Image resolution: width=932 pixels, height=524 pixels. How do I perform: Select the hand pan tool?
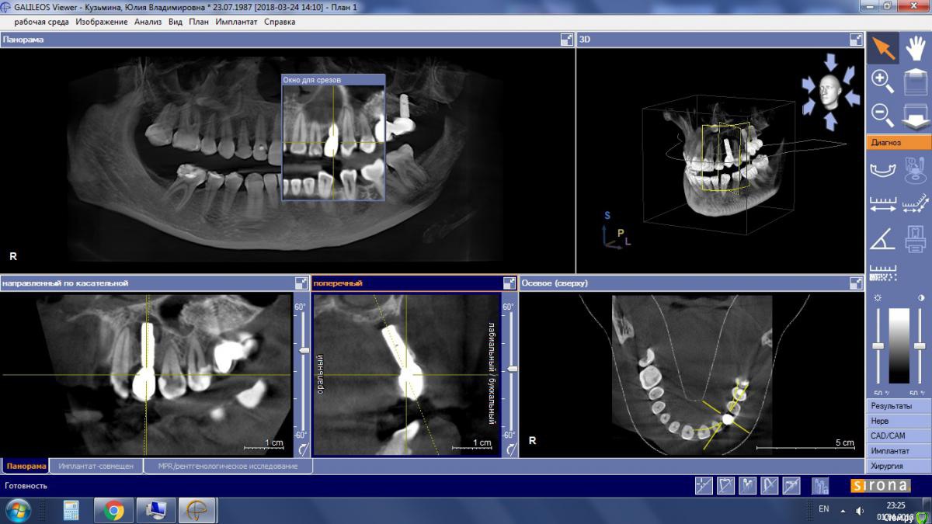(x=916, y=48)
